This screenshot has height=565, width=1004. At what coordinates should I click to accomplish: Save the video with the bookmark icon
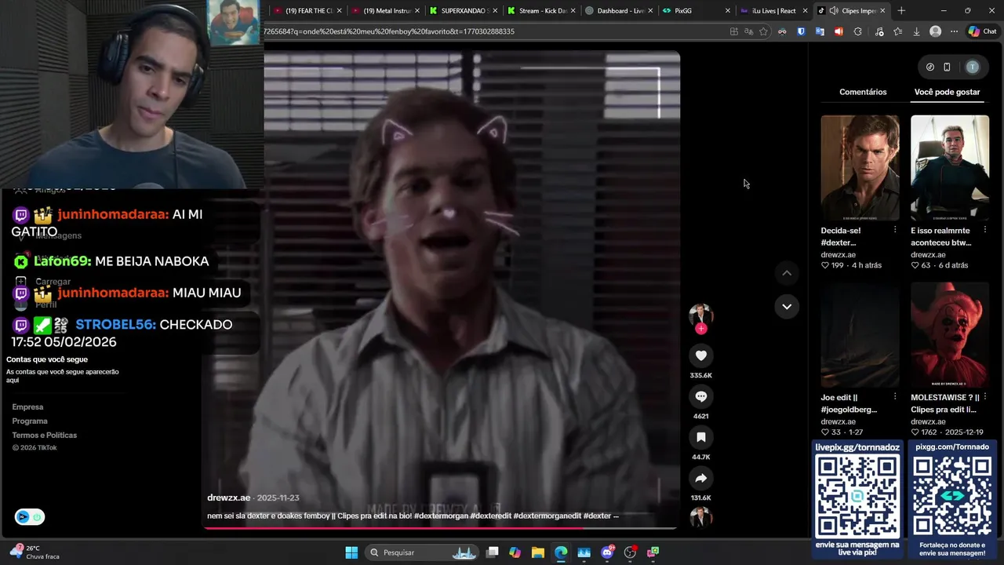[700, 437]
